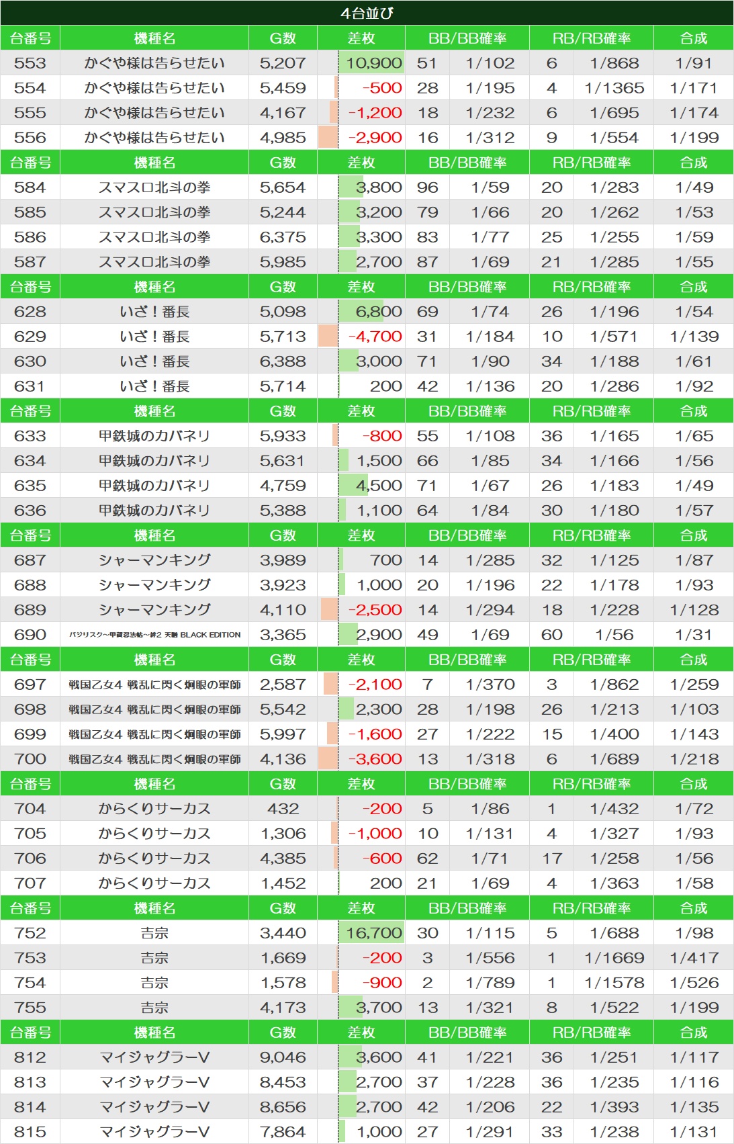Click the 4台並び title bar
This screenshot has width=734, height=1144.
(x=367, y=13)
